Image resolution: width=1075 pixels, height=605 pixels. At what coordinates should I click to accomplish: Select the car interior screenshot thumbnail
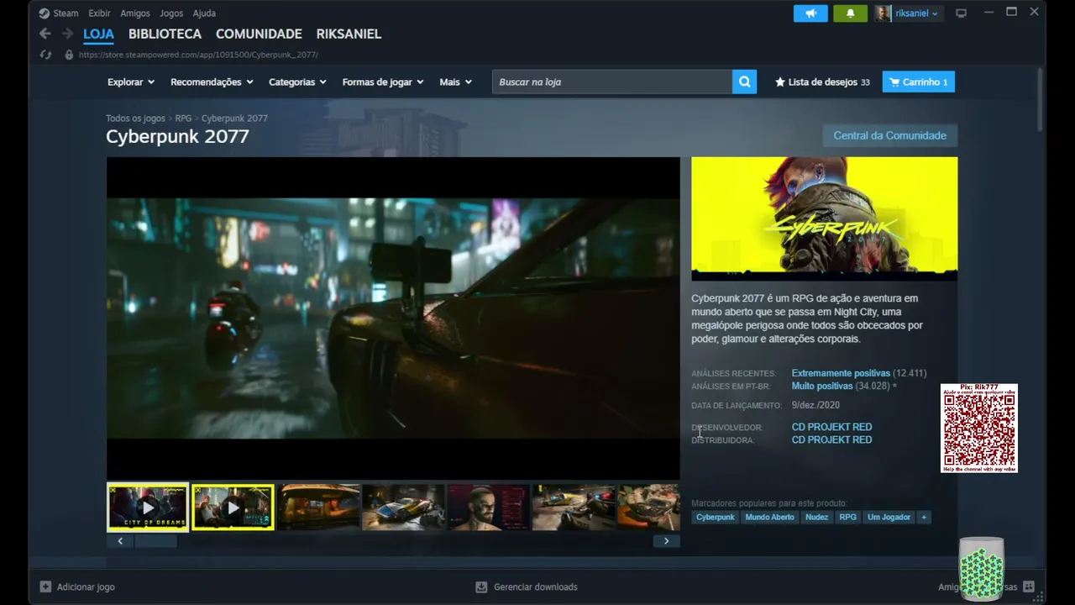point(318,508)
